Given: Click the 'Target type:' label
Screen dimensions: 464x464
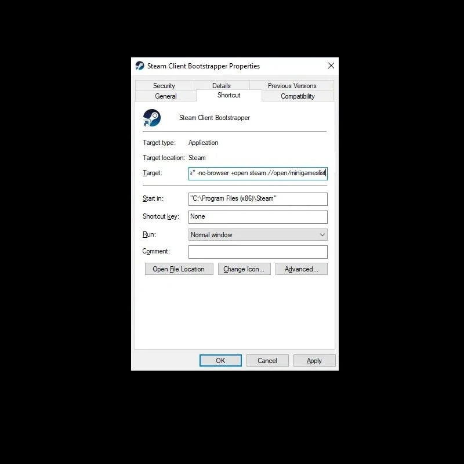Looking at the screenshot, I should [159, 143].
